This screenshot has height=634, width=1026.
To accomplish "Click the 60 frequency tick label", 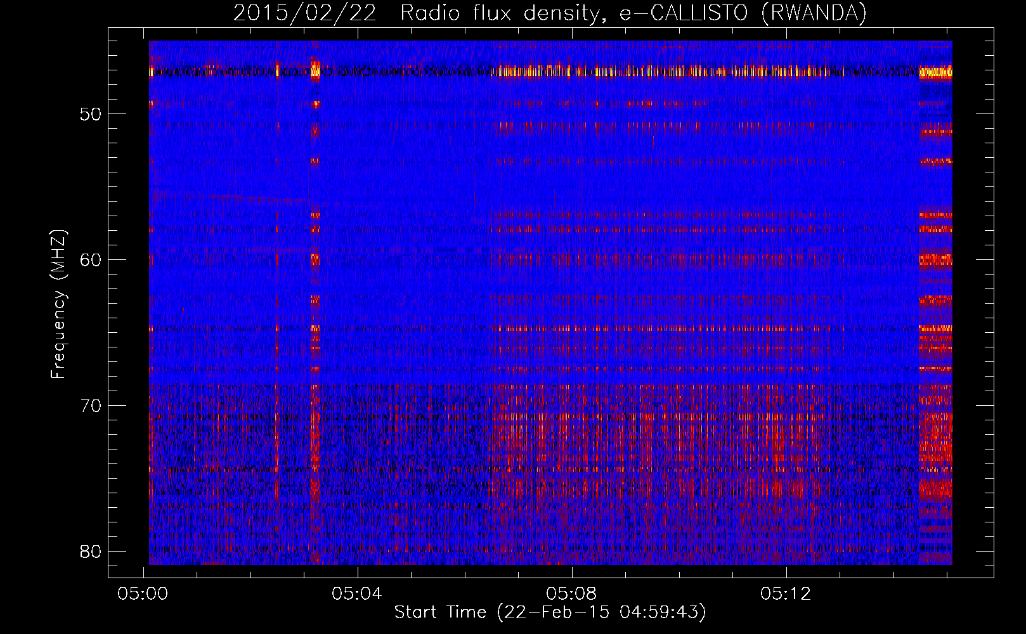I will (91, 260).
